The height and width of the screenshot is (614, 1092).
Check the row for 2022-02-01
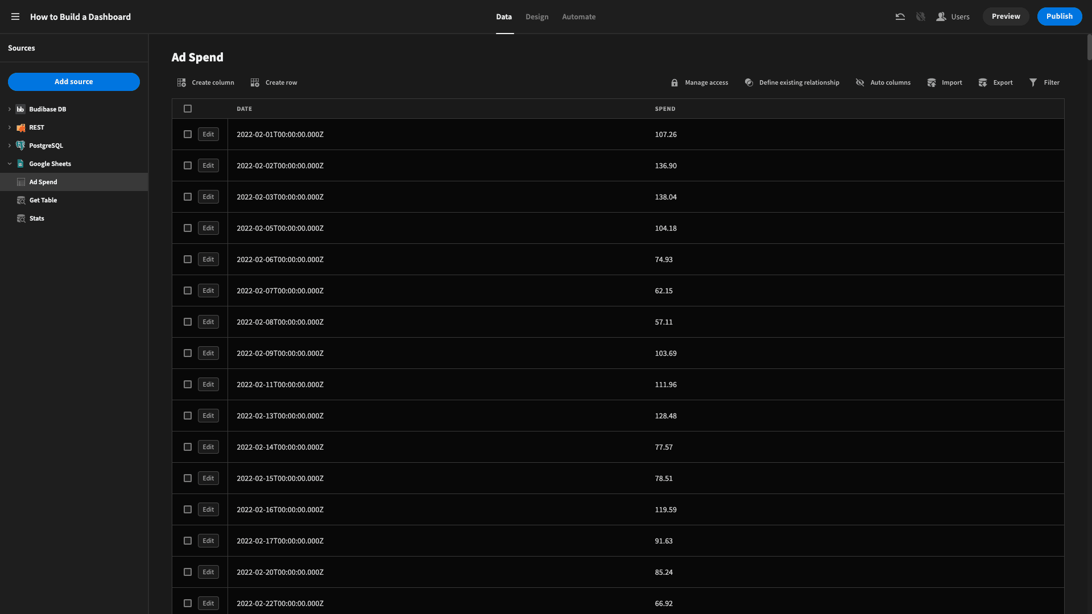188,134
